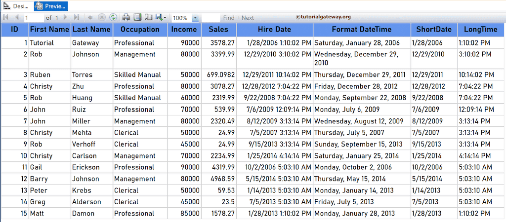506x222 pixels.
Task: Toggle Print Layout view
Action: [x=138, y=18]
